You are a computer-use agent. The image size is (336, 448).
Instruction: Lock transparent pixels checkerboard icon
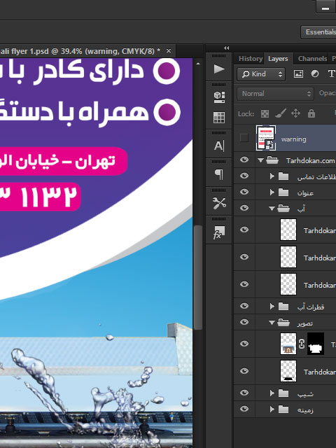265,113
